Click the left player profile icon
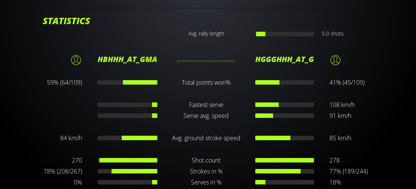The height and width of the screenshot is (189, 416). pyautogui.click(x=76, y=60)
